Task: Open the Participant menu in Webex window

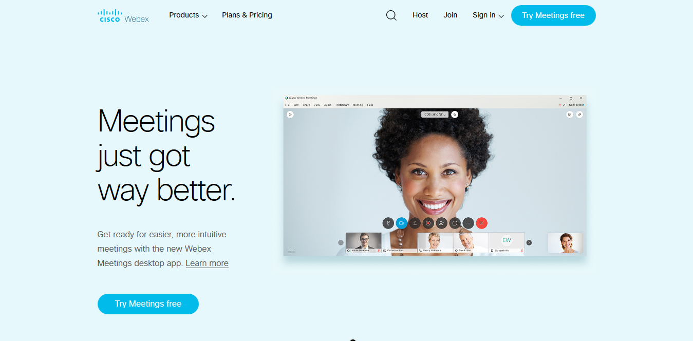Action: (x=342, y=105)
